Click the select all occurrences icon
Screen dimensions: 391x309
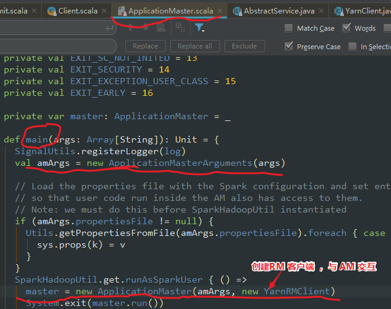pos(181,28)
